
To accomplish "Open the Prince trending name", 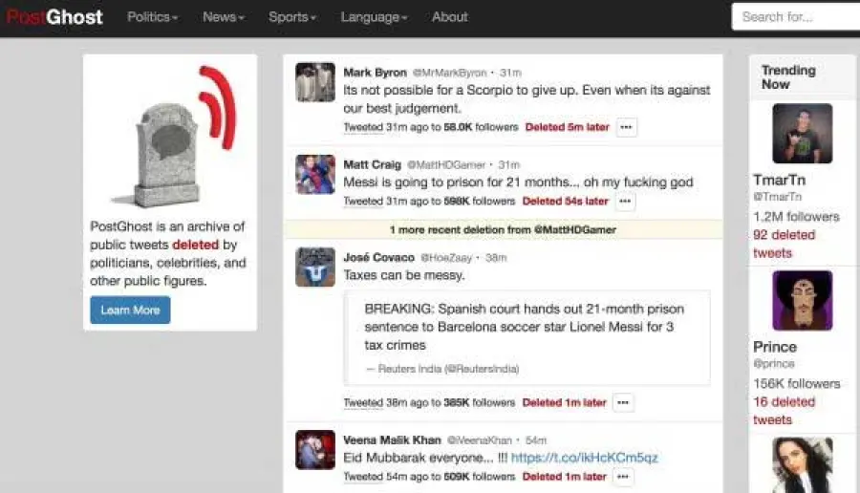I will [x=775, y=347].
